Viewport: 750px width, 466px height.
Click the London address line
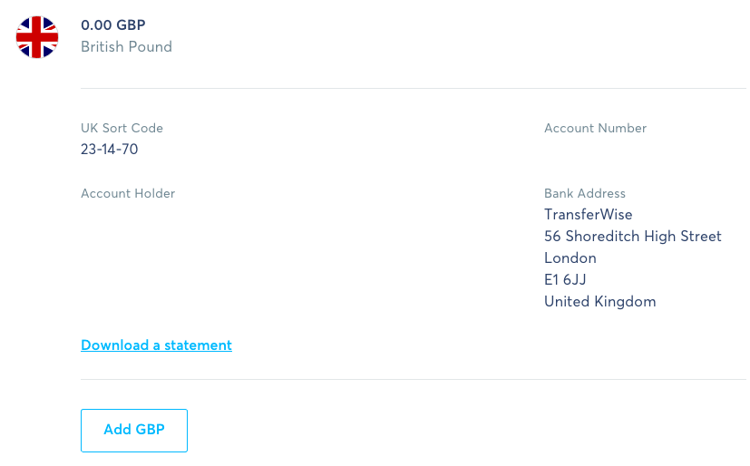[x=570, y=258]
